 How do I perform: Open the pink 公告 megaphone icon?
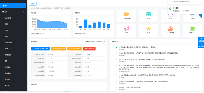(126, 29)
